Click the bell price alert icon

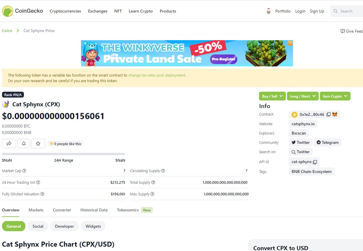24,144
